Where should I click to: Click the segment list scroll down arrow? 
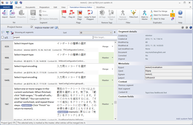tap(115, 119)
